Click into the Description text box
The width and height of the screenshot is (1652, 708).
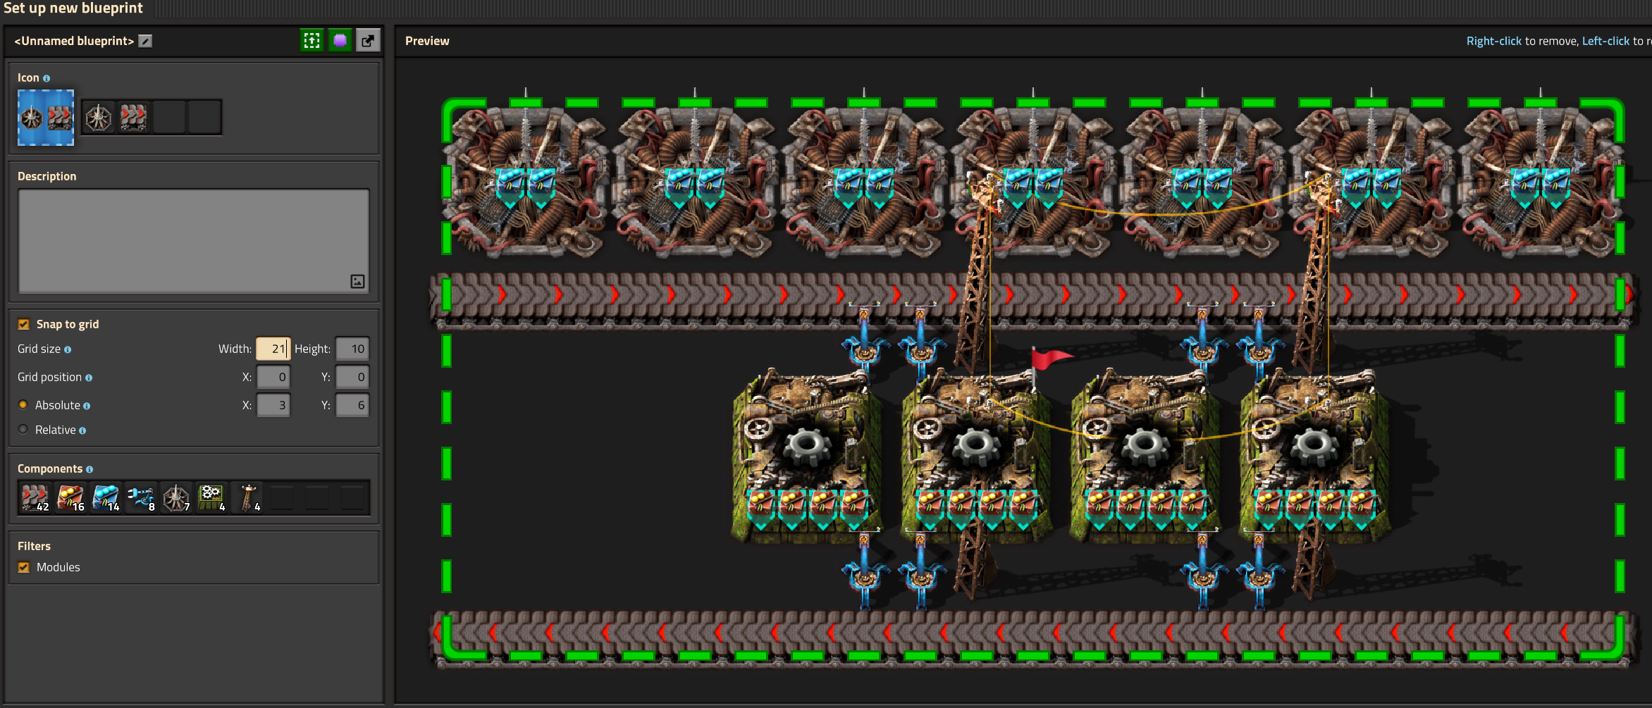tap(194, 241)
